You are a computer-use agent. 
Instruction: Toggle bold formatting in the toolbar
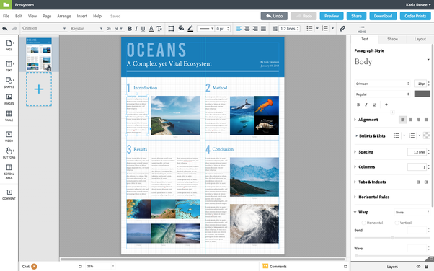click(130, 29)
